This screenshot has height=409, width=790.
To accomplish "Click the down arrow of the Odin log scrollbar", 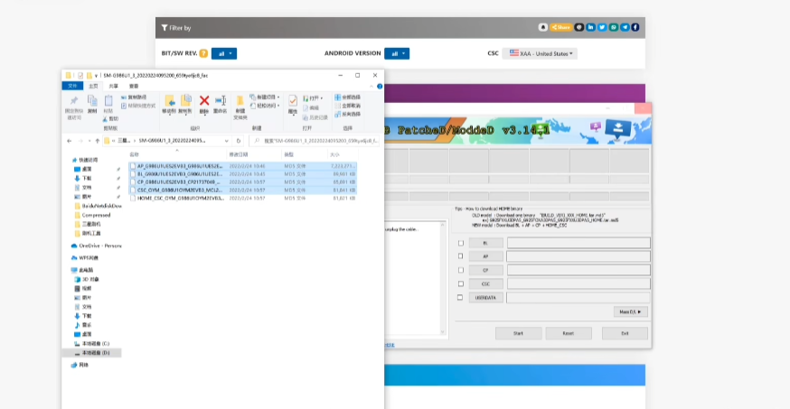I will tap(443, 332).
